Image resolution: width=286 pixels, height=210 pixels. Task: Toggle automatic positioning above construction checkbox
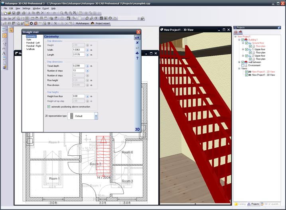(49, 107)
